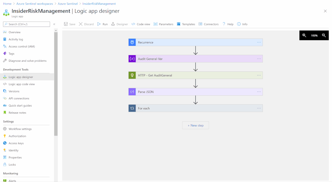This screenshot has height=182, width=332.
Task: Expand the Audit General-Var step card
Action: pyautogui.click(x=196, y=59)
